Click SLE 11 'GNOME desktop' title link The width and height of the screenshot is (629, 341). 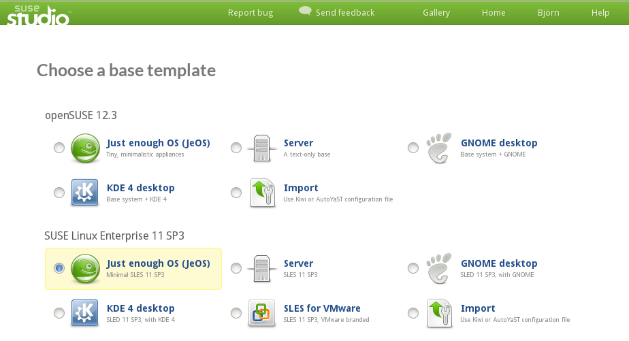(499, 263)
